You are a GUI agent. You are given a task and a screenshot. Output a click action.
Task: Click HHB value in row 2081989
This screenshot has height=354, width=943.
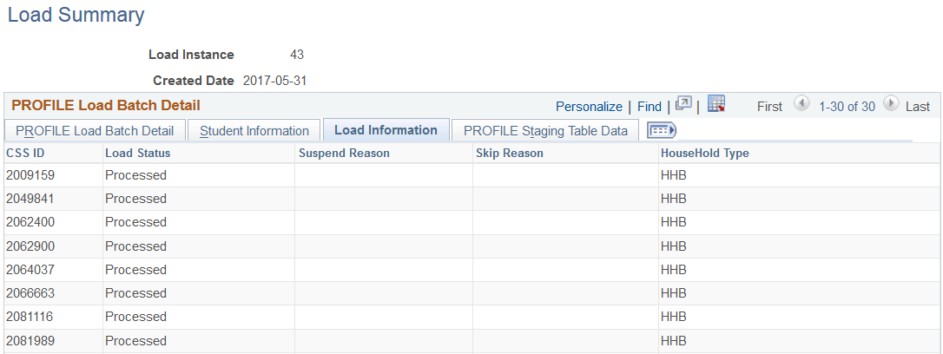pos(674,341)
